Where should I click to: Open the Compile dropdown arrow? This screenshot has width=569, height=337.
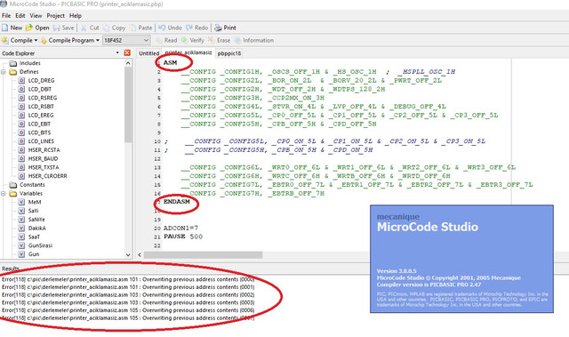pos(36,40)
